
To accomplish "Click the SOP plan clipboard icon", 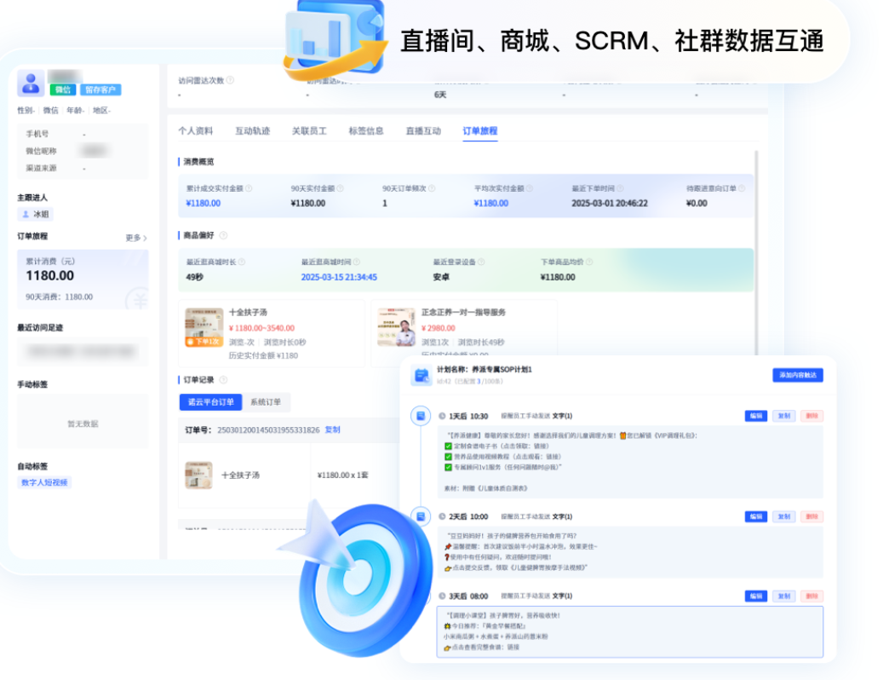I will click(420, 375).
